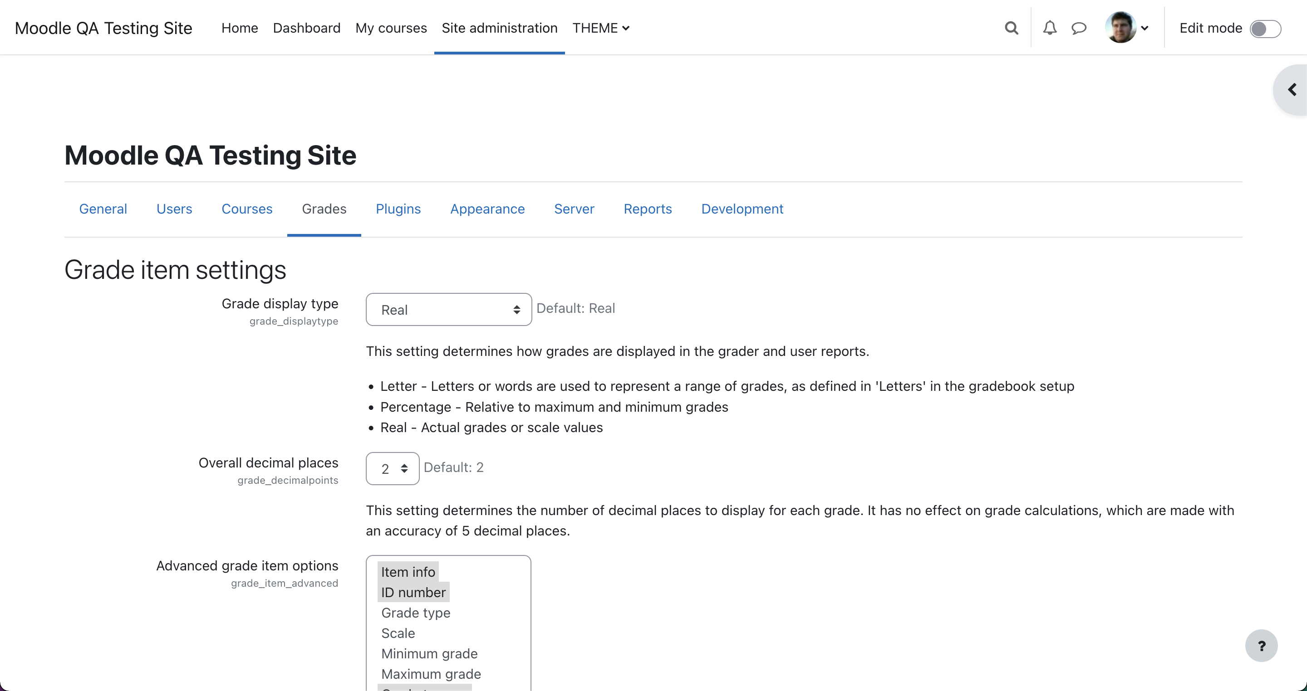The height and width of the screenshot is (691, 1307).
Task: Switch to the Reports tab
Action: tap(648, 209)
